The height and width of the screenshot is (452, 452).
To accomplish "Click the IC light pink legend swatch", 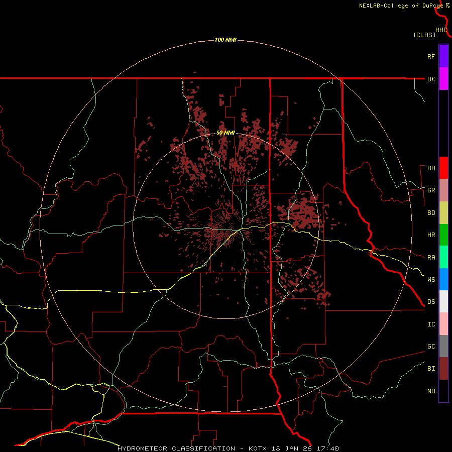I will coord(443,324).
